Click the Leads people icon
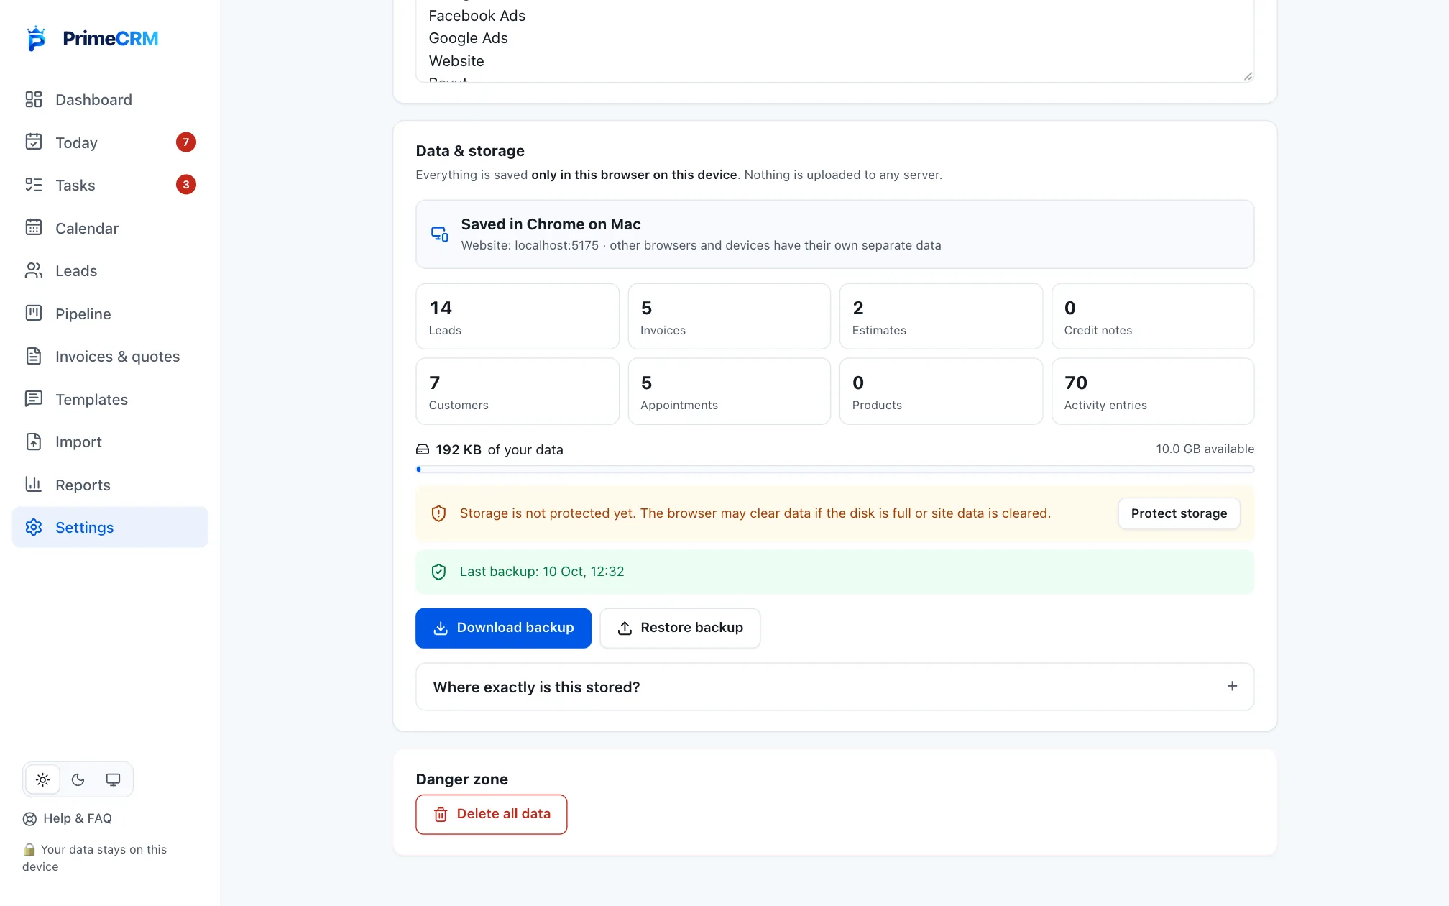This screenshot has height=906, width=1449. pyautogui.click(x=34, y=270)
